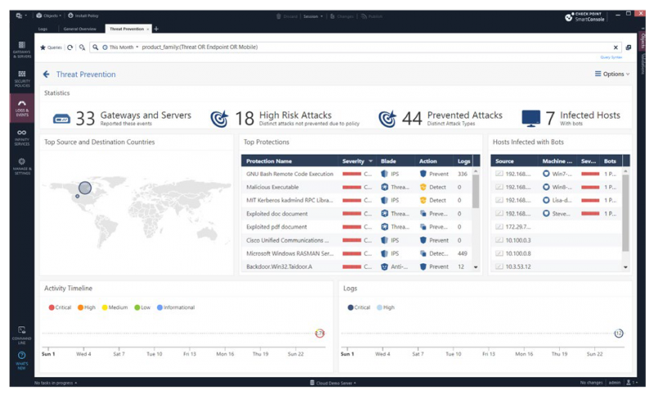This screenshot has width=654, height=395.
Task: Click the Discard trash icon
Action: 279,16
